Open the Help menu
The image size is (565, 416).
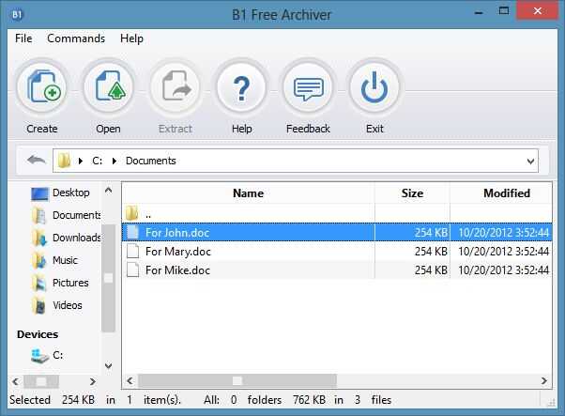click(131, 39)
